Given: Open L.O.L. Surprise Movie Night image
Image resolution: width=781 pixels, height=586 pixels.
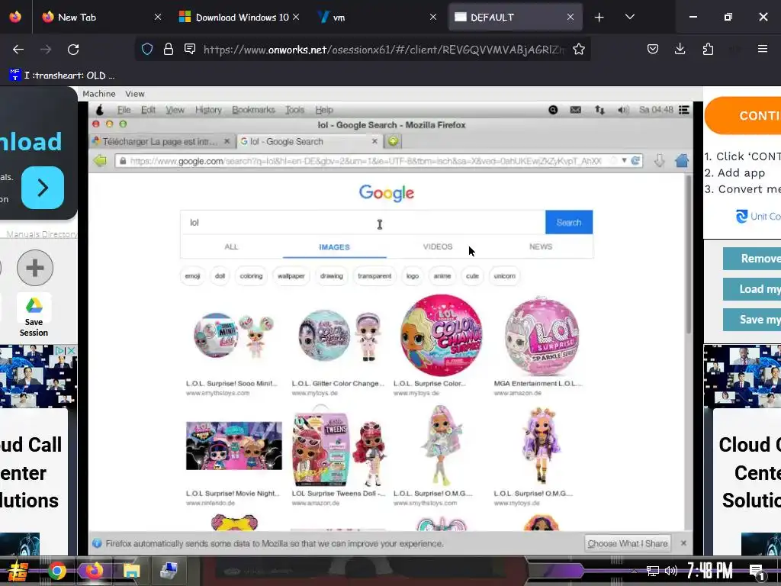Looking at the screenshot, I should (233, 446).
